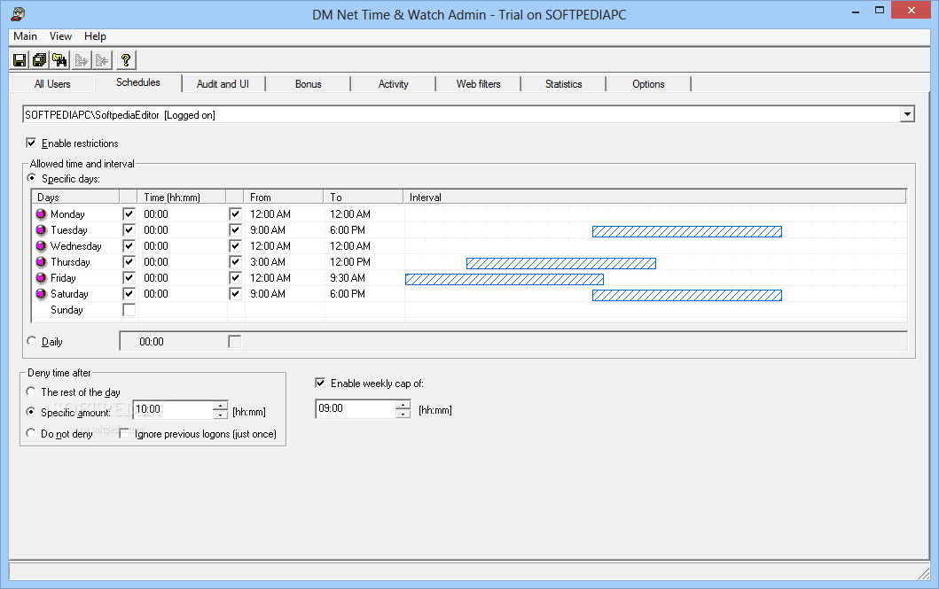Viewport: 939px width, 589px height.
Task: Click the app icon in the title bar
Action: pyautogui.click(x=19, y=13)
